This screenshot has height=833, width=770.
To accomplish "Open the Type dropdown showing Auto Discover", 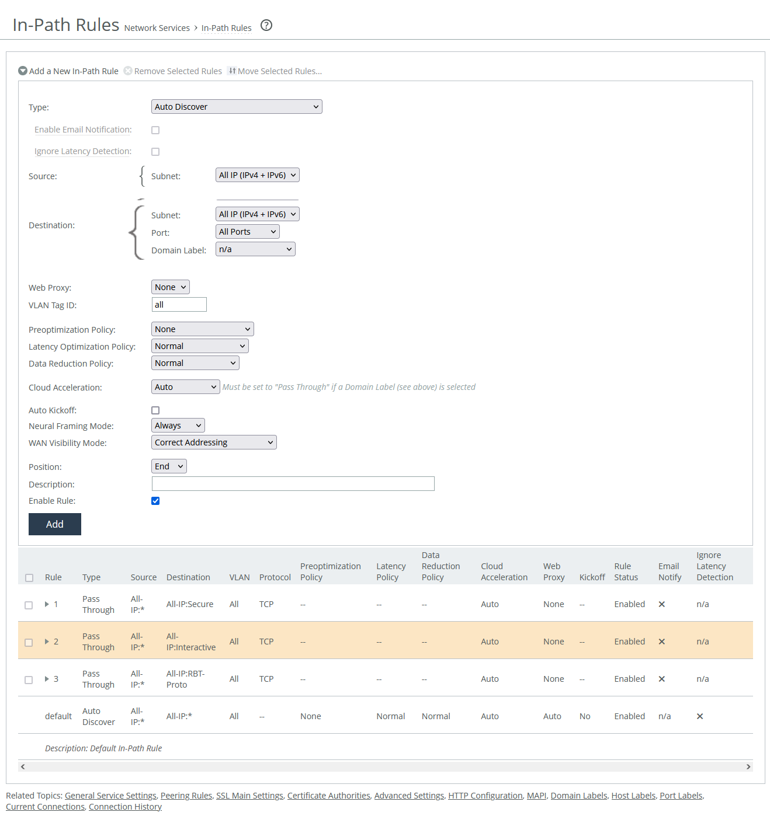I will click(x=237, y=107).
